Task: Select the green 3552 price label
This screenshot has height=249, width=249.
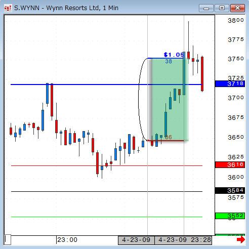Action: [x=230, y=216]
